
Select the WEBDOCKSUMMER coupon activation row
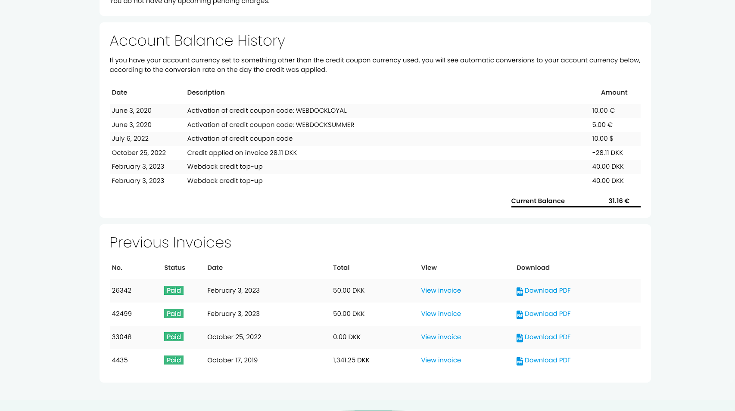(x=271, y=125)
